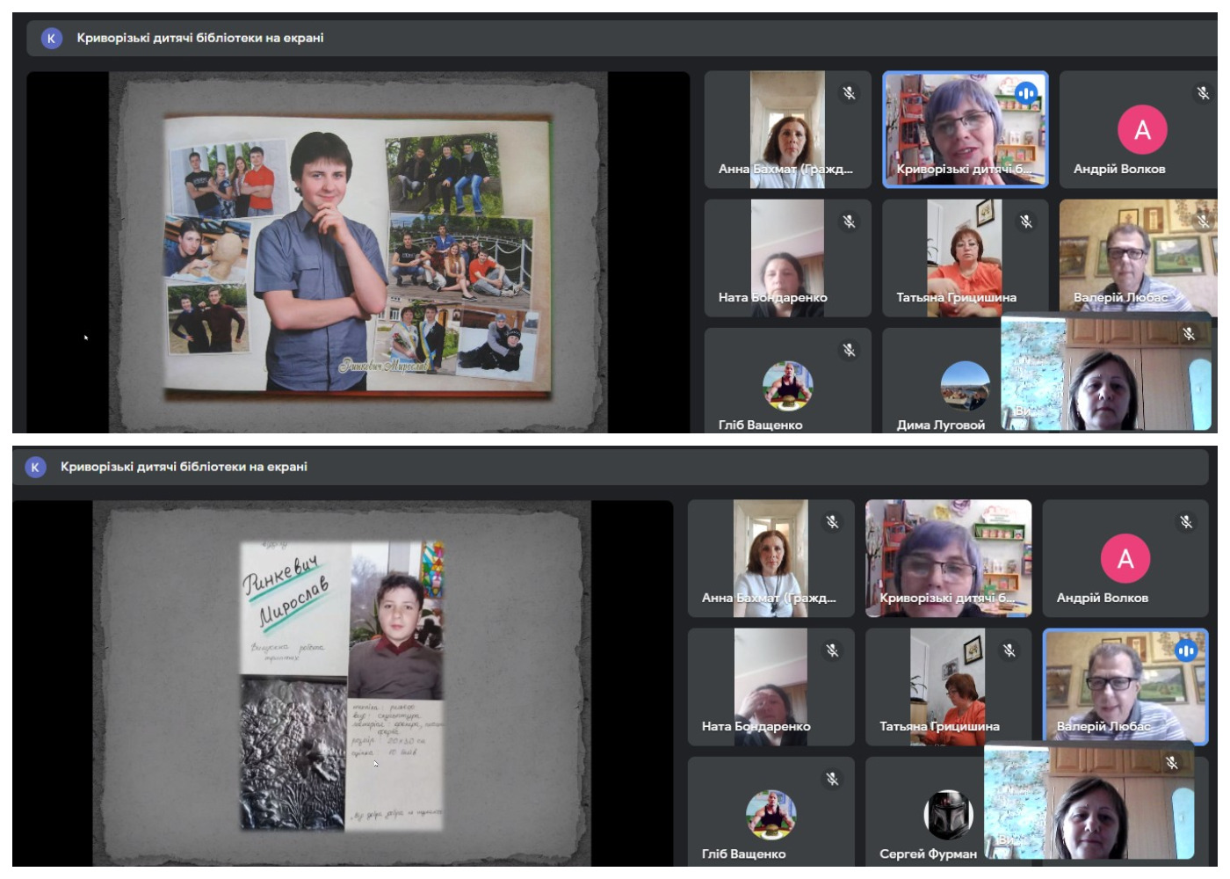Click muted mic icon on Андрій Волков tile, upper meeting
Screen dimensions: 1230x879
click(1203, 93)
